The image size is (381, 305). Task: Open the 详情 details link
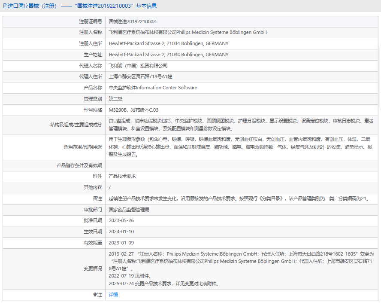(113, 295)
